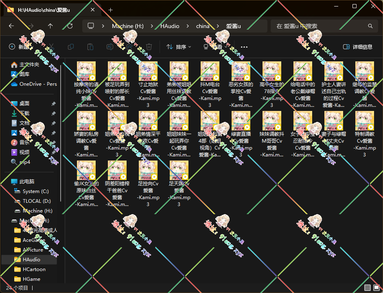
Task: Expand chevron after HAudio breadcrumb
Action: [x=188, y=26]
